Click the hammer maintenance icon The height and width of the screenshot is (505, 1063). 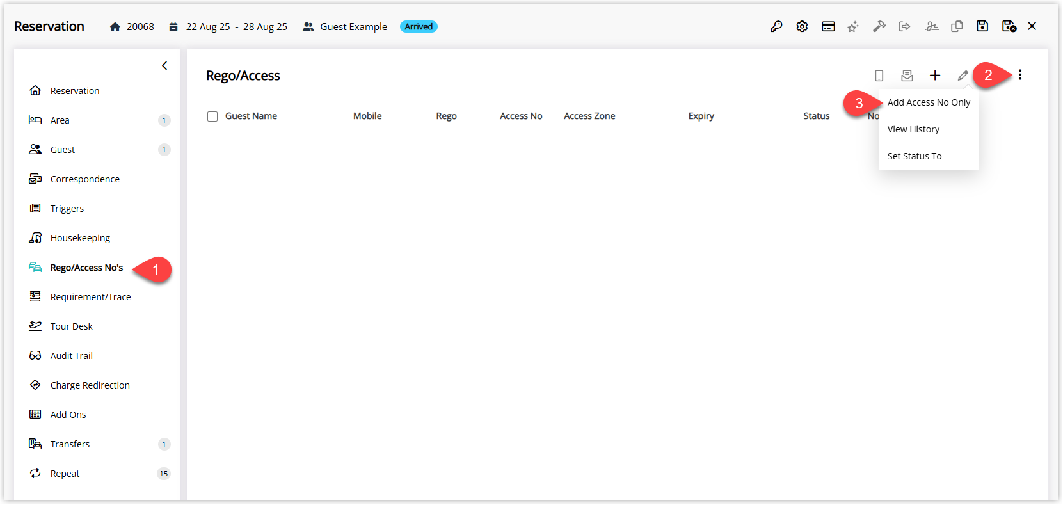[879, 26]
